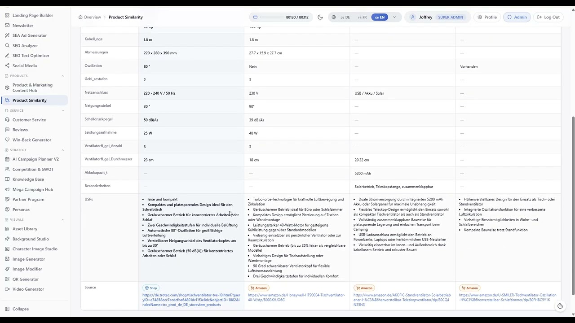Open AI Campaign Planner V2
This screenshot has height=323, width=575.
[35, 159]
